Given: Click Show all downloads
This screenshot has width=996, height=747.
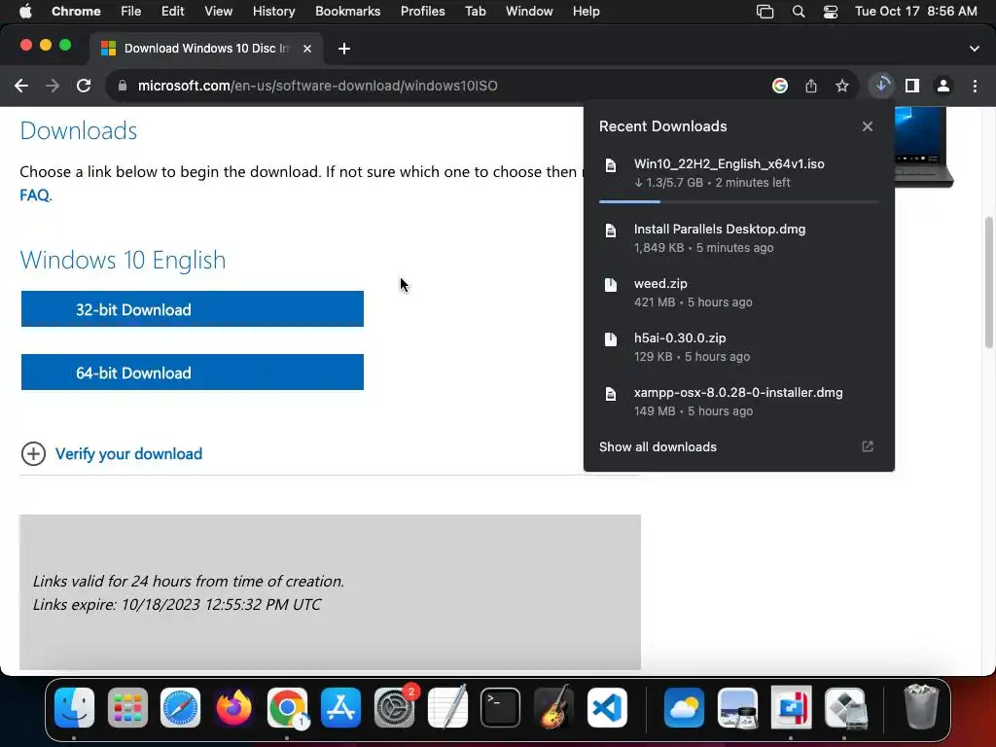Looking at the screenshot, I should 658,447.
